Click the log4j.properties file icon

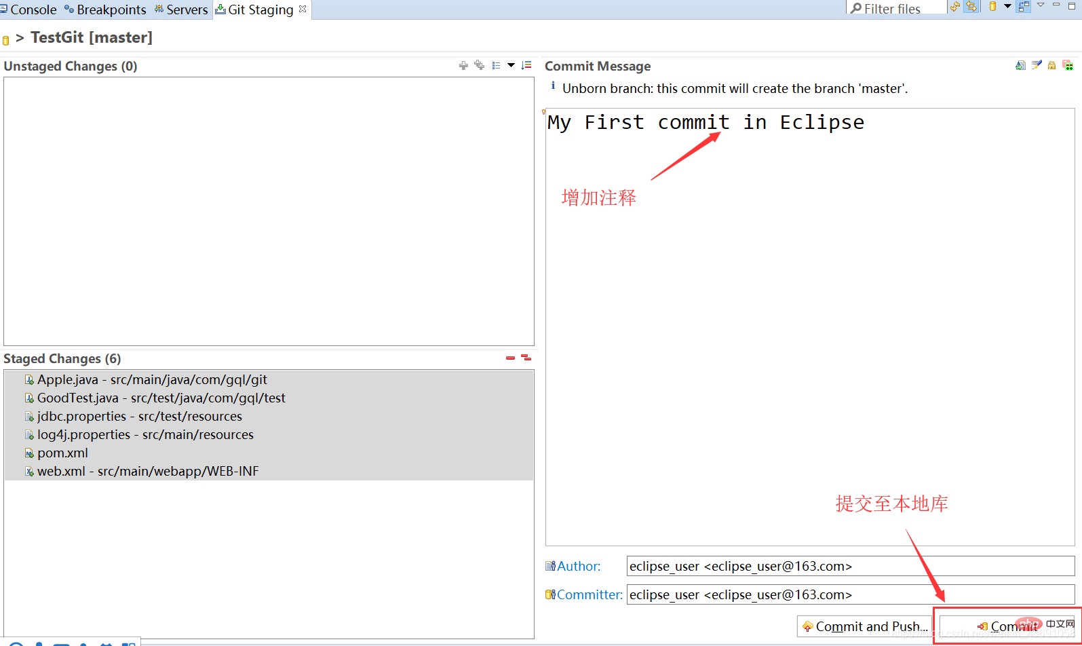(29, 435)
